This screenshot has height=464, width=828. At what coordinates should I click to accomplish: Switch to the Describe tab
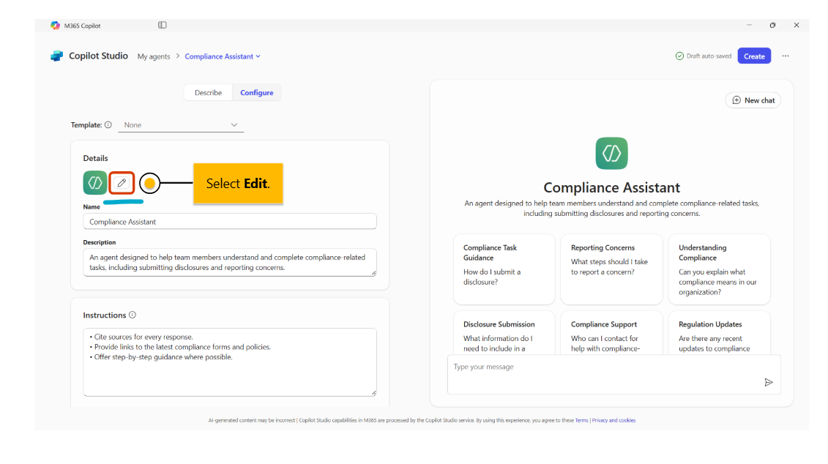[x=208, y=93]
